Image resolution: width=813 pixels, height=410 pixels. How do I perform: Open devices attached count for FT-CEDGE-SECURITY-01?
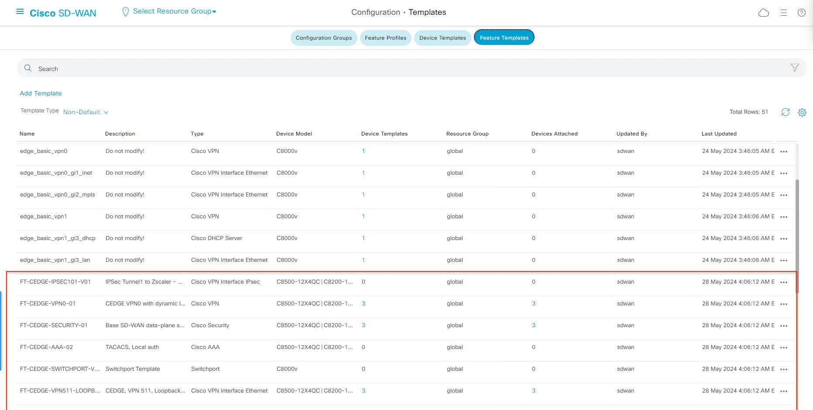(x=534, y=325)
